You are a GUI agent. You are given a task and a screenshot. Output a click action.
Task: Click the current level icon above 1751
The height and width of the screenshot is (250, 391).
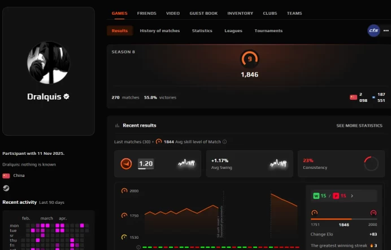315,213
